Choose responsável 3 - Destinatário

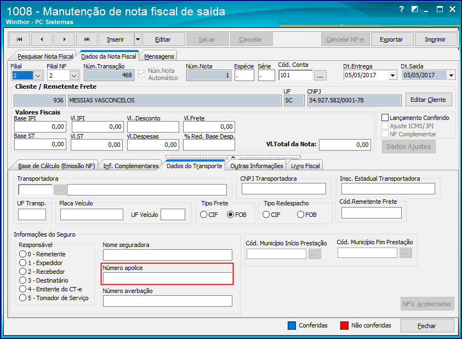tap(22, 280)
